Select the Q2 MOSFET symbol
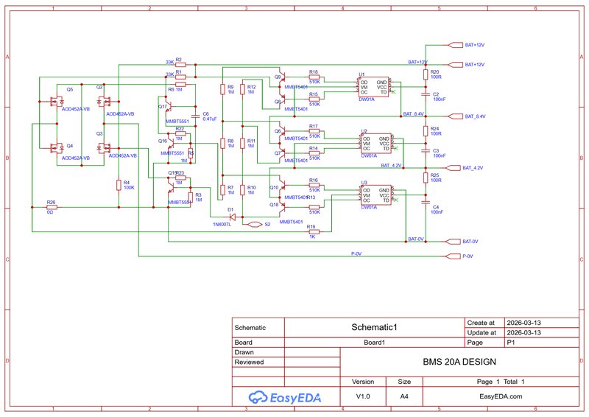Screen dimensions: 589x417 tap(104, 102)
